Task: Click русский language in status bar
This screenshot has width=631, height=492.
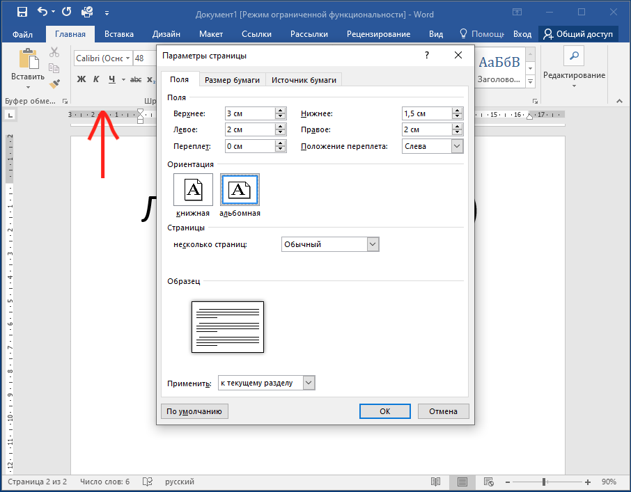Action: [180, 482]
